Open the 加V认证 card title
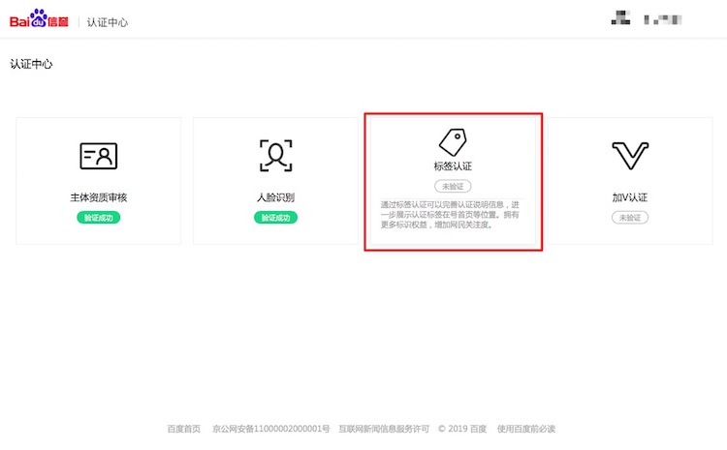The height and width of the screenshot is (450, 727). point(630,197)
